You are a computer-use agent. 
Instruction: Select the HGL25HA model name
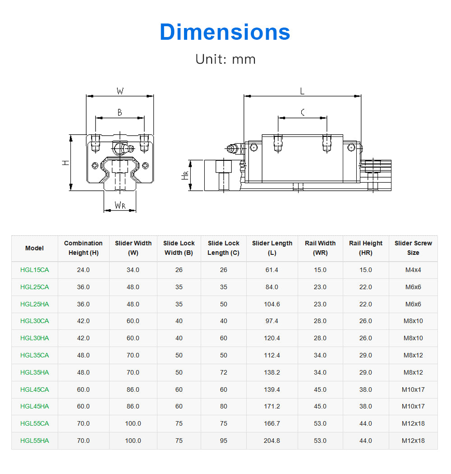(x=35, y=304)
